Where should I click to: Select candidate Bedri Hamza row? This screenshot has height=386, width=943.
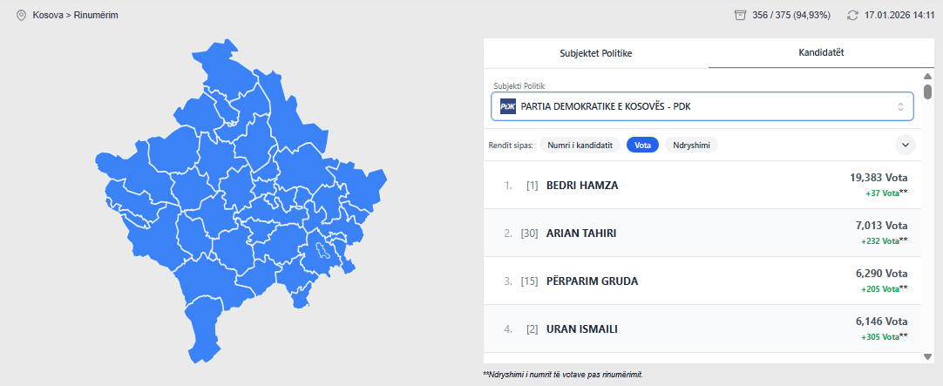click(702, 185)
